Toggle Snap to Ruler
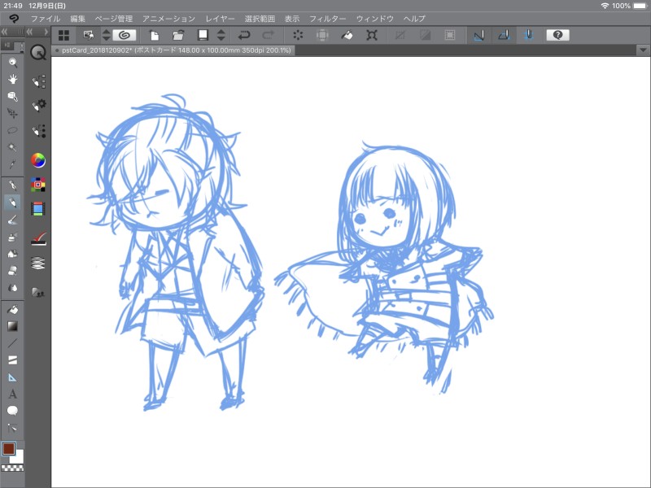 pyautogui.click(x=478, y=35)
